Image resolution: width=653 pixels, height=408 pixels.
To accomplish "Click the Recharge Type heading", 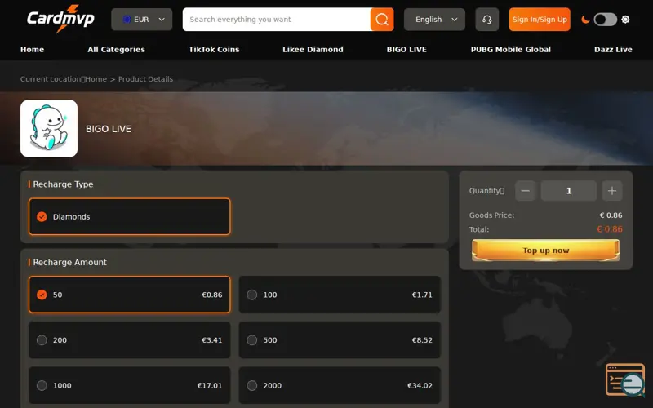I will tap(63, 184).
